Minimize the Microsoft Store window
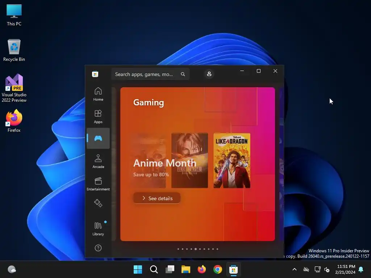The height and width of the screenshot is (278, 371). point(242,71)
